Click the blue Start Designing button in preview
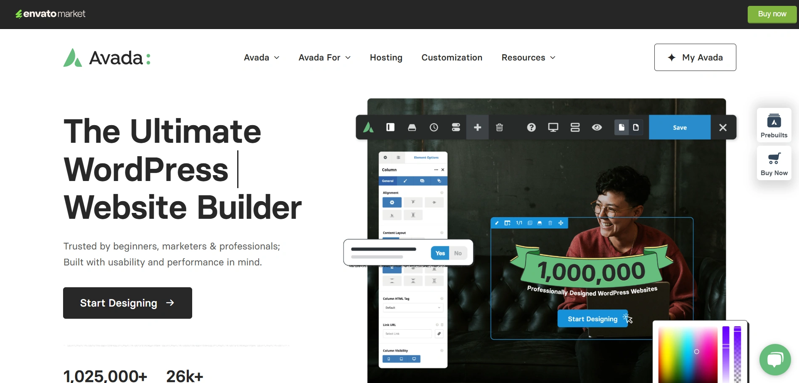 593,319
